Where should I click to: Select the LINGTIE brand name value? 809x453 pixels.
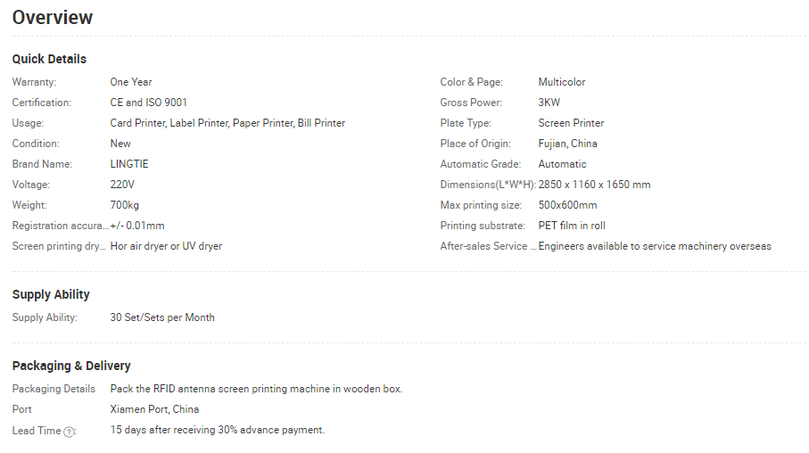[129, 164]
